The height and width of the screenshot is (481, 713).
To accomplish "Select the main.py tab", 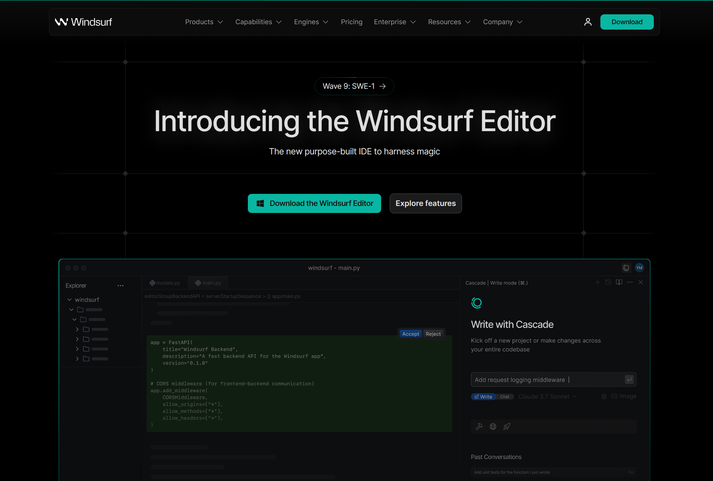I will [x=208, y=283].
